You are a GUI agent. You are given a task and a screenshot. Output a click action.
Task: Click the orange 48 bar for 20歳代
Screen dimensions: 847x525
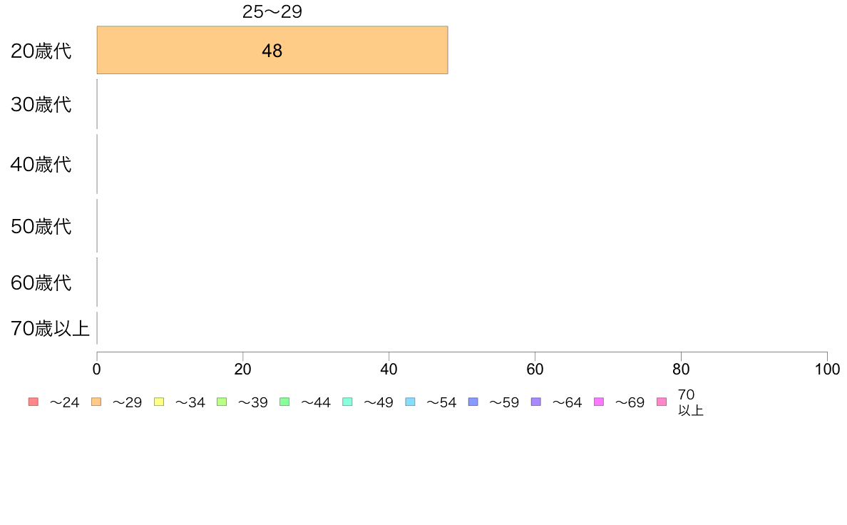[x=272, y=50]
